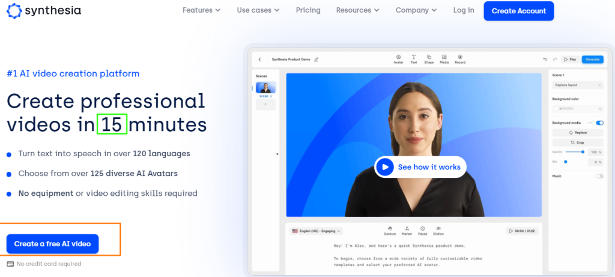Click the Create Account button
615x277 pixels.
pyautogui.click(x=519, y=11)
